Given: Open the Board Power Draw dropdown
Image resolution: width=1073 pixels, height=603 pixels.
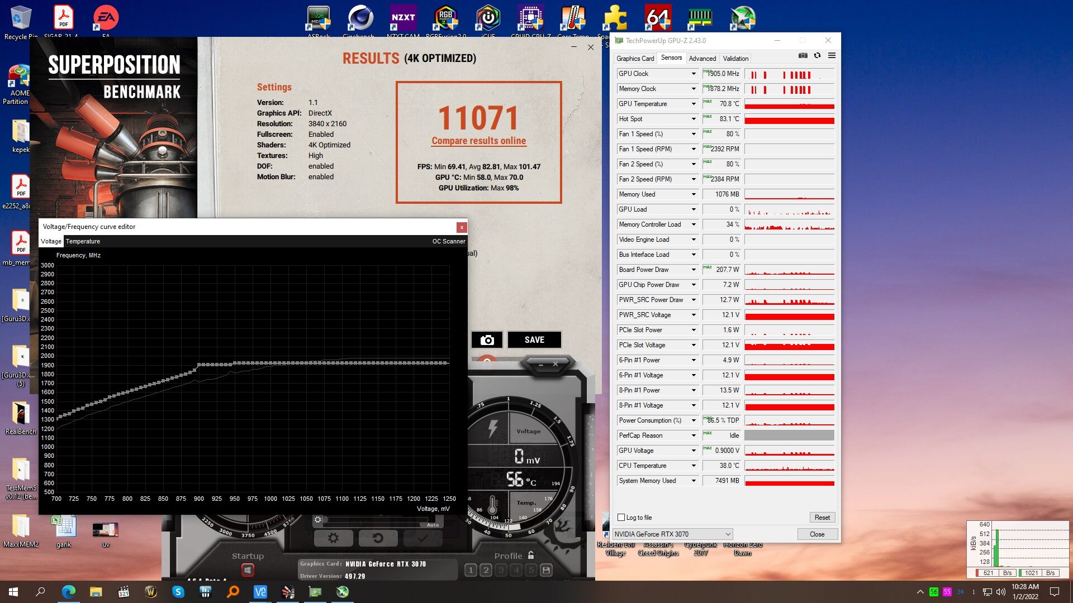Looking at the screenshot, I should [694, 270].
